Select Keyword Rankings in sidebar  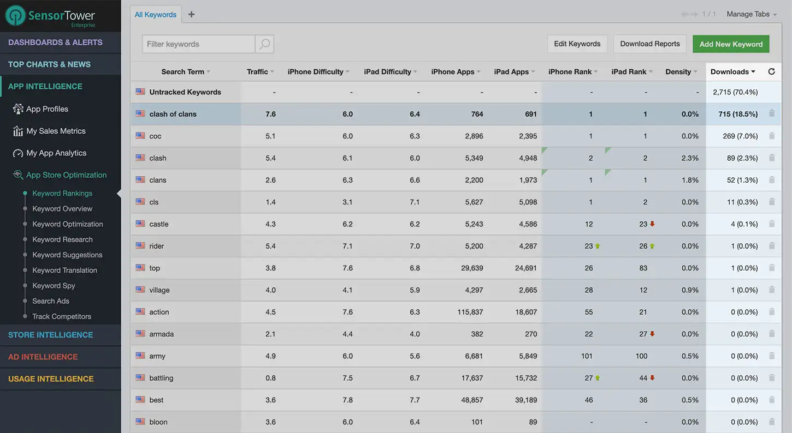point(62,193)
